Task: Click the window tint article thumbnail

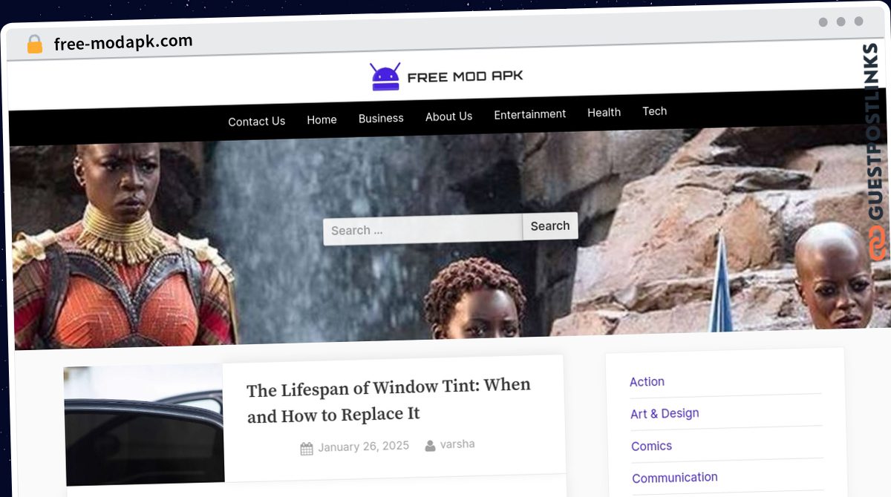Action: (144, 424)
